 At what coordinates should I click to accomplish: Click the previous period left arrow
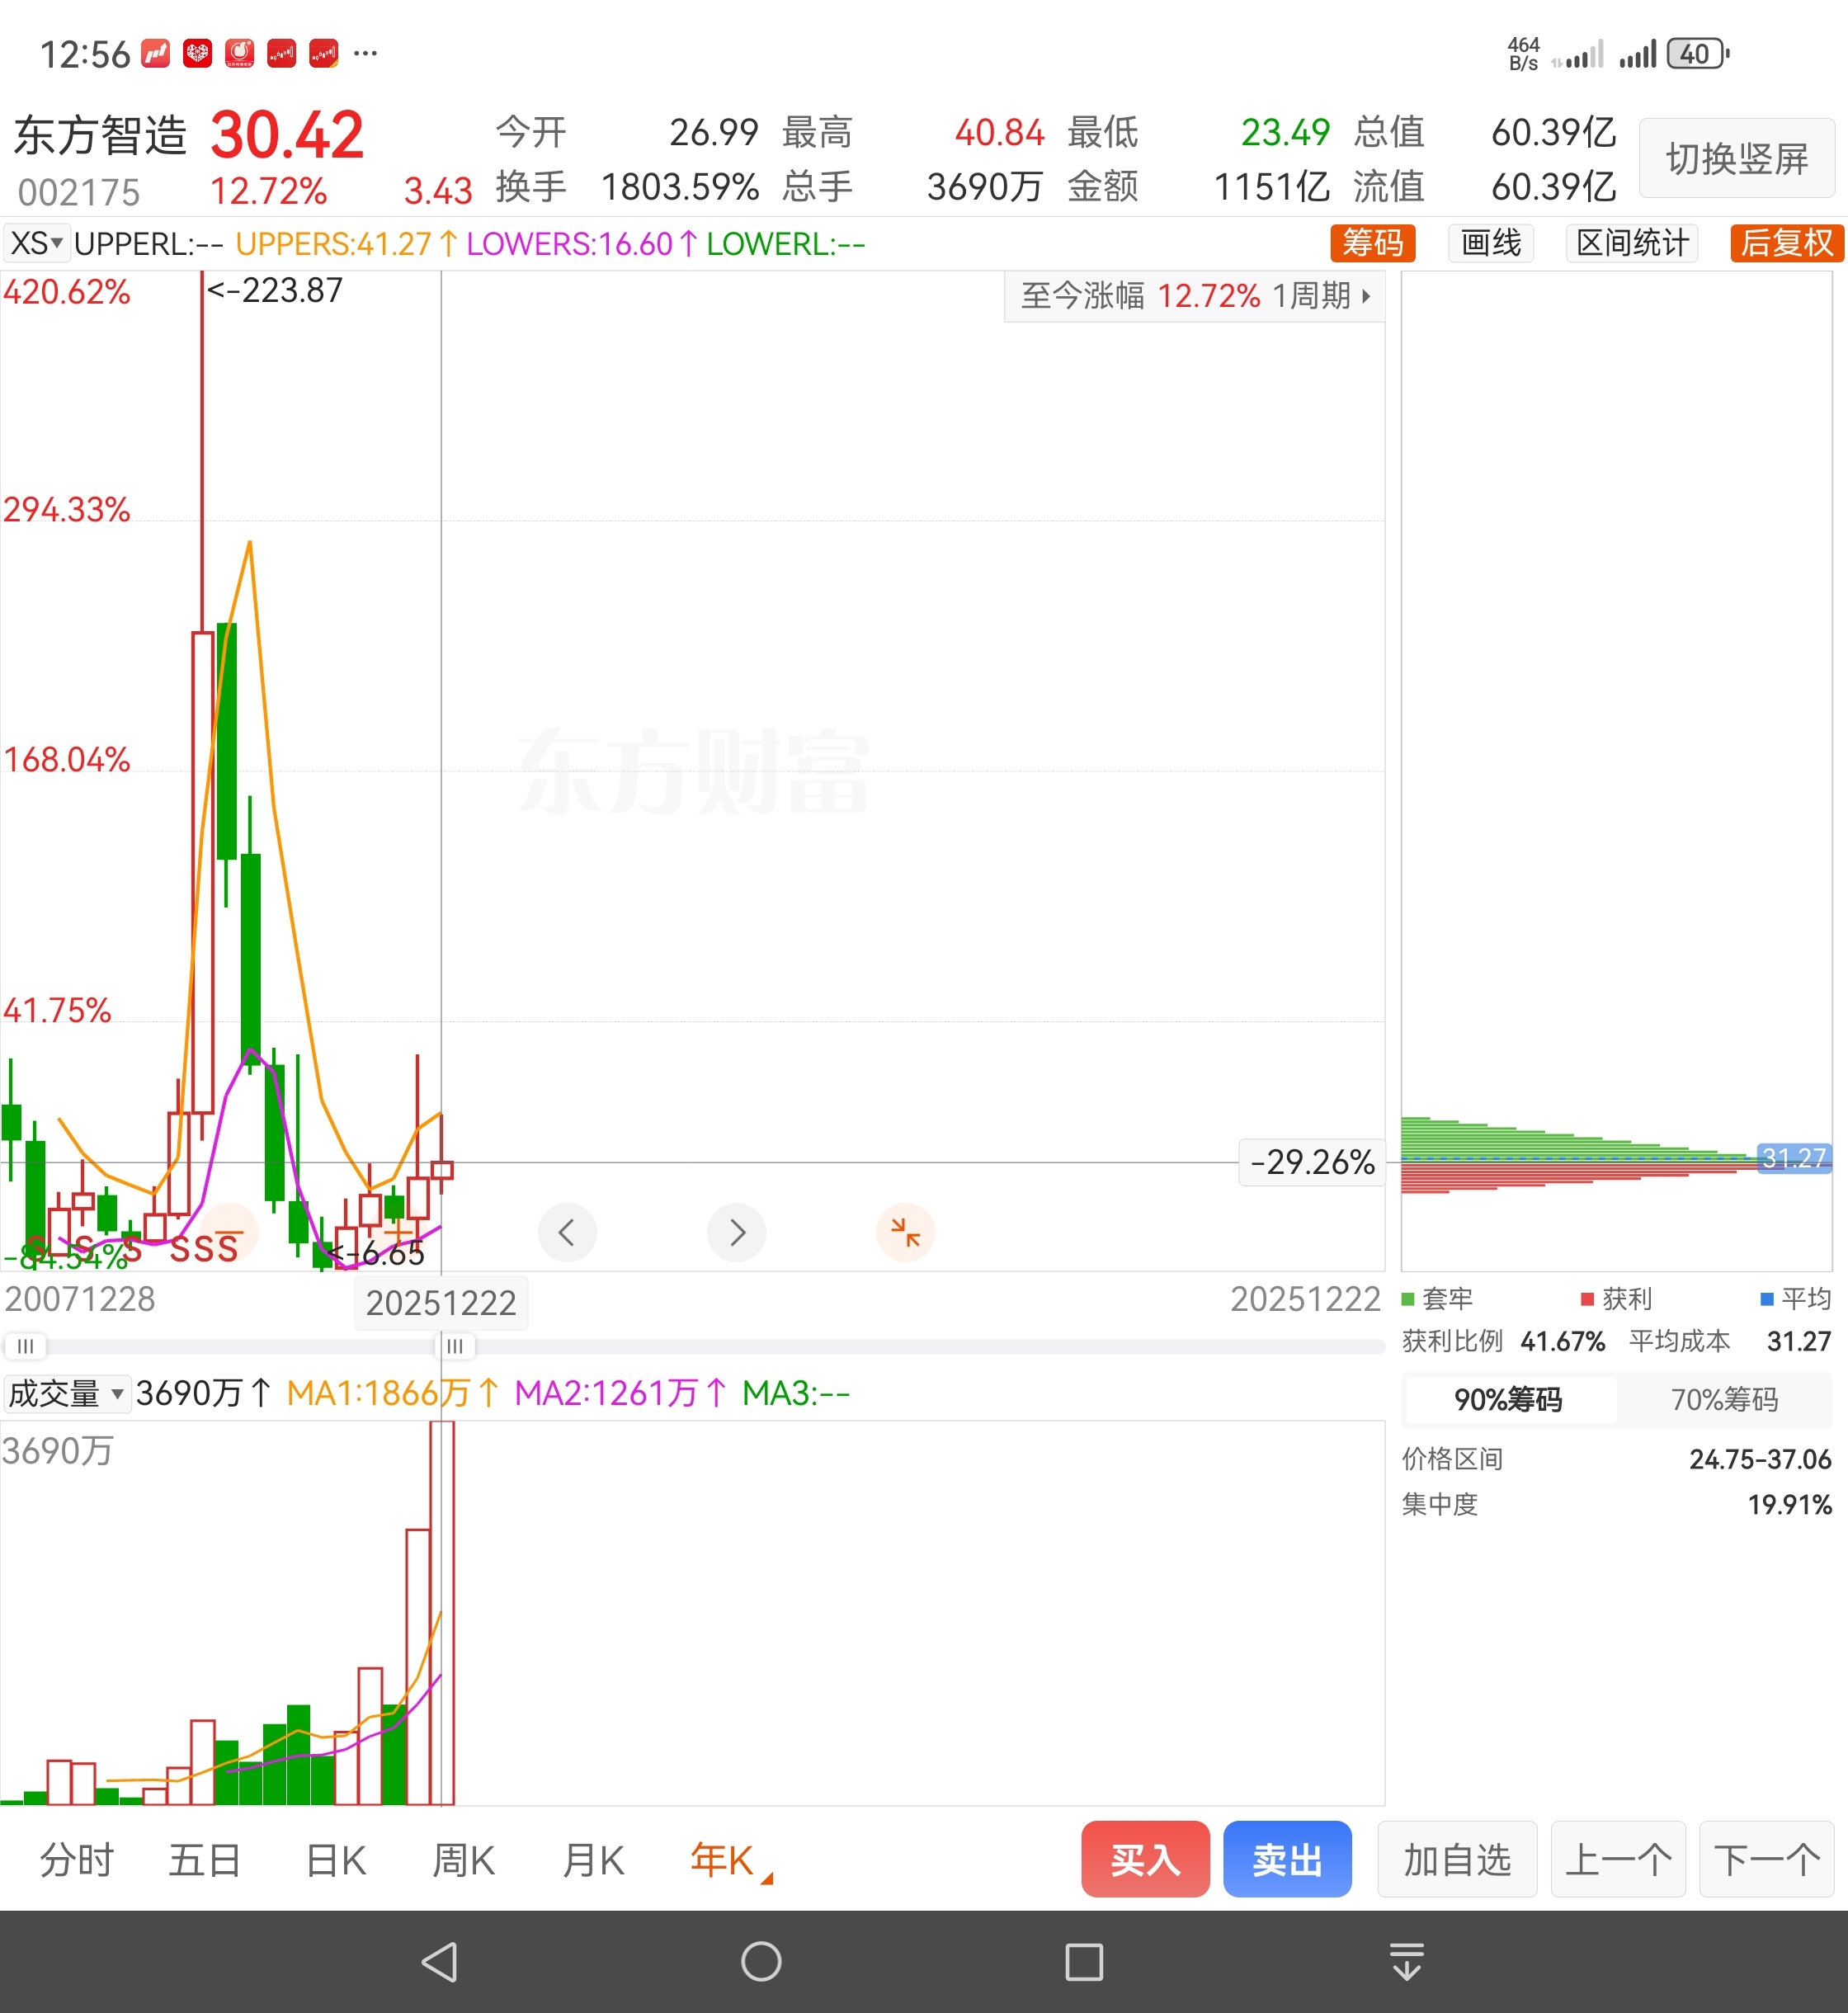tap(567, 1232)
